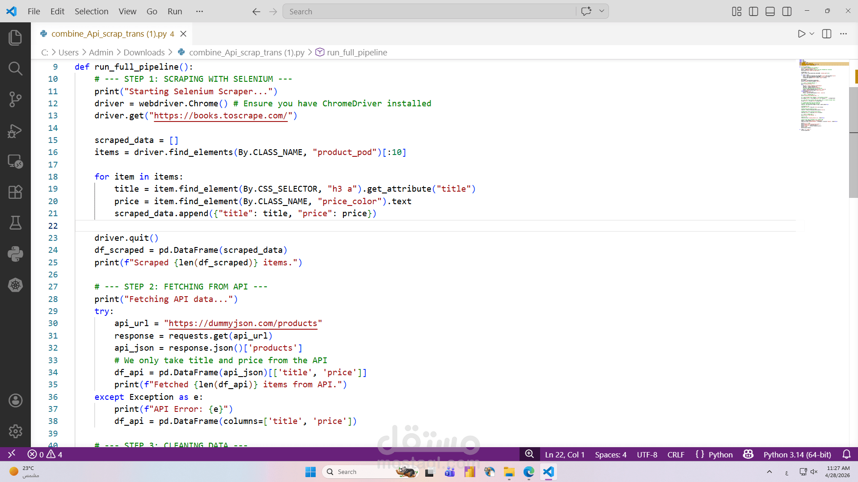Screen dimensions: 858x482
Task: Open the Copilot status icon in status bar
Action: coord(748,454)
